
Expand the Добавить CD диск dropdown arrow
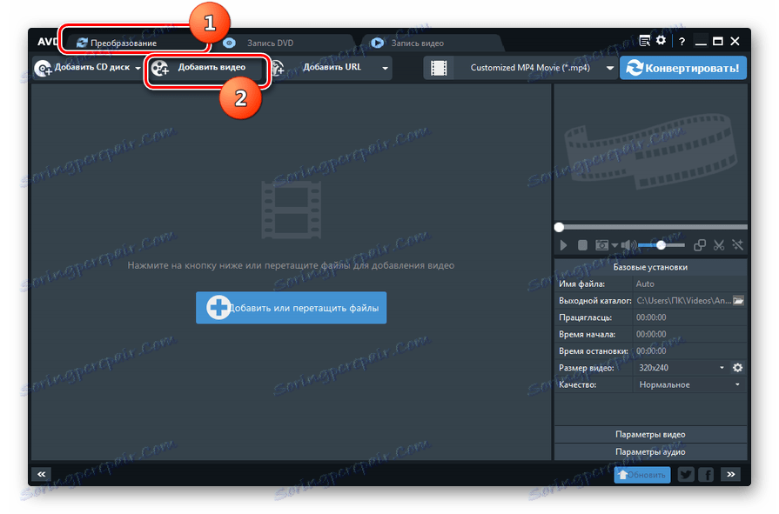(x=138, y=68)
